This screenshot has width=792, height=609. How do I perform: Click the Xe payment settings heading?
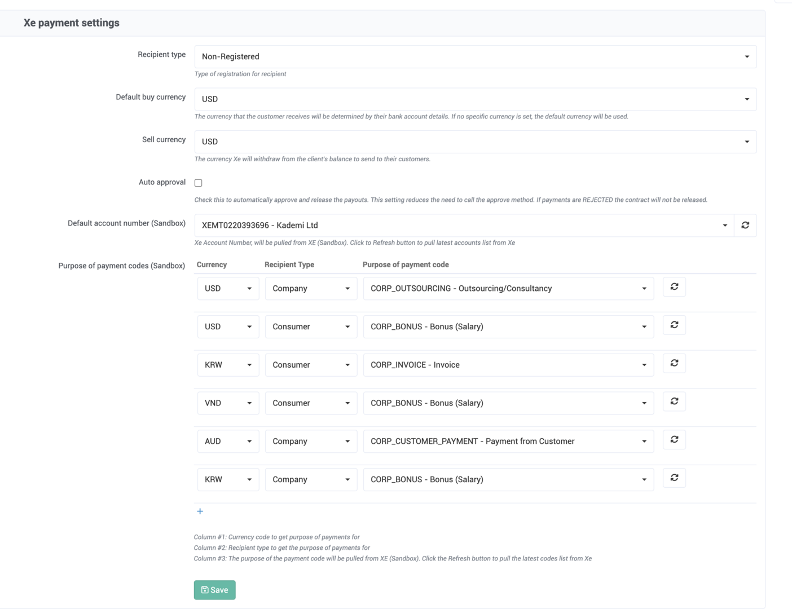click(x=72, y=23)
